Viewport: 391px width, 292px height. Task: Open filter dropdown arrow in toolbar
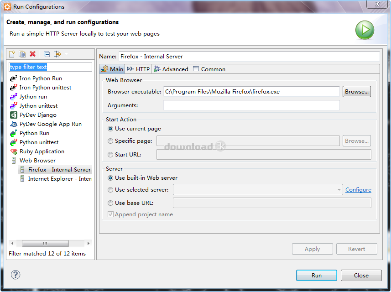(66, 54)
